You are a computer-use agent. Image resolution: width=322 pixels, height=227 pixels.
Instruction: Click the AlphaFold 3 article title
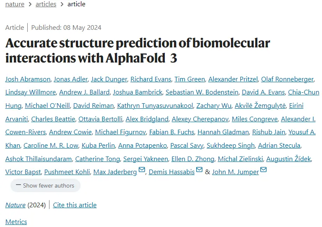(138, 50)
